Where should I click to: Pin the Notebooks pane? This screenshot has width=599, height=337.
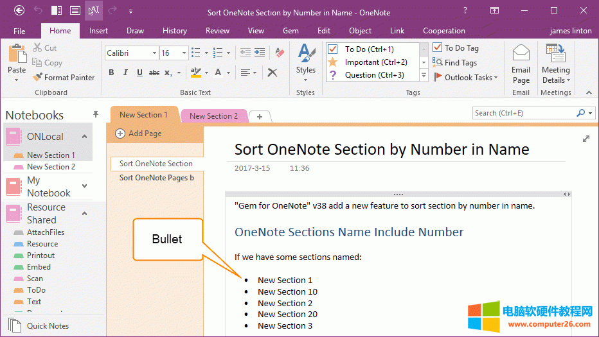coord(96,114)
